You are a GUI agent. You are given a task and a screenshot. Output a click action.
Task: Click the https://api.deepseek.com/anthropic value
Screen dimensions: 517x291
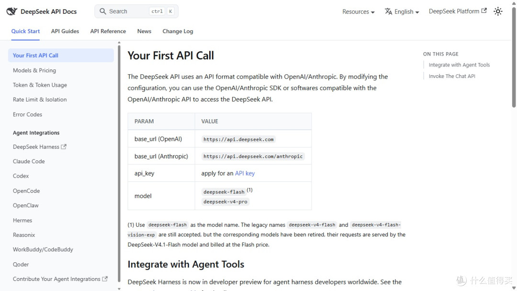tap(253, 156)
